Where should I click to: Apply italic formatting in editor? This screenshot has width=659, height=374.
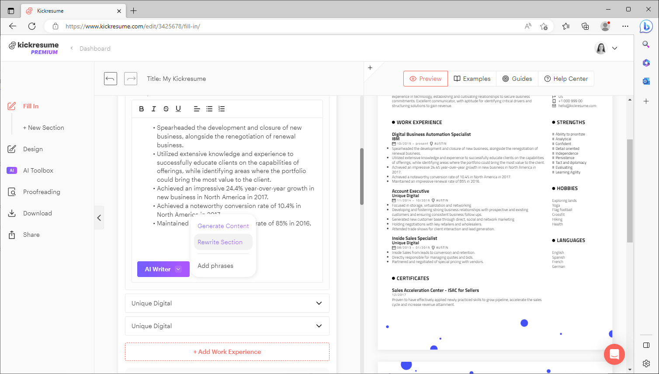click(154, 109)
